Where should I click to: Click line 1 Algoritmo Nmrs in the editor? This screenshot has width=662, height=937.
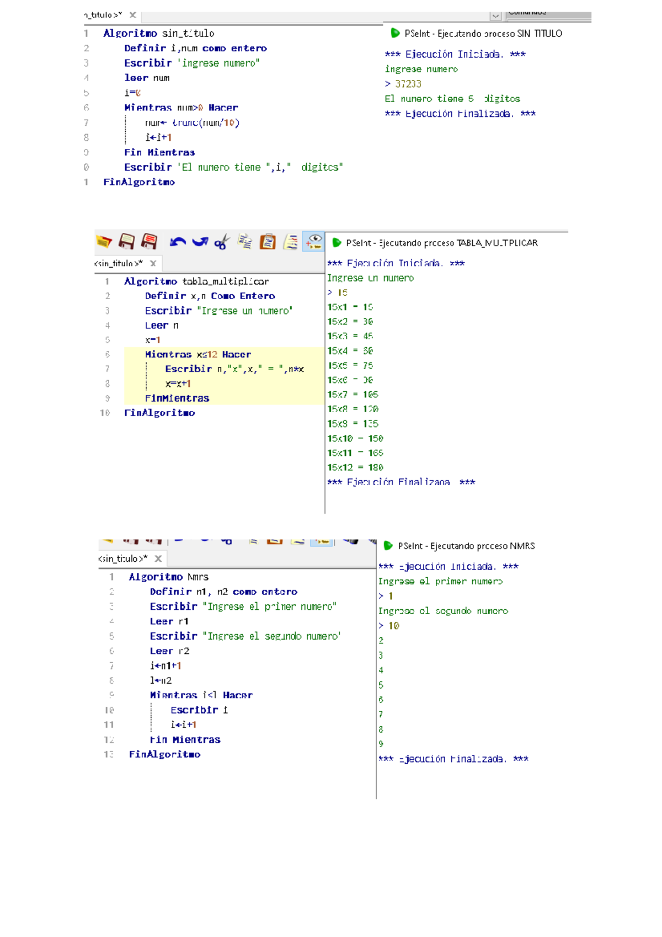click(168, 577)
